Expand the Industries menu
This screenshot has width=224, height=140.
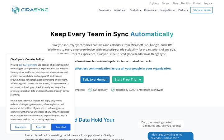click(x=120, y=10)
